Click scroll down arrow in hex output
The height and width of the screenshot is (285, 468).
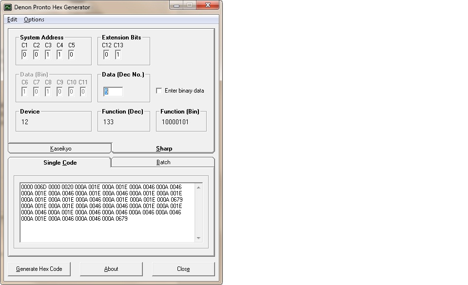click(198, 238)
